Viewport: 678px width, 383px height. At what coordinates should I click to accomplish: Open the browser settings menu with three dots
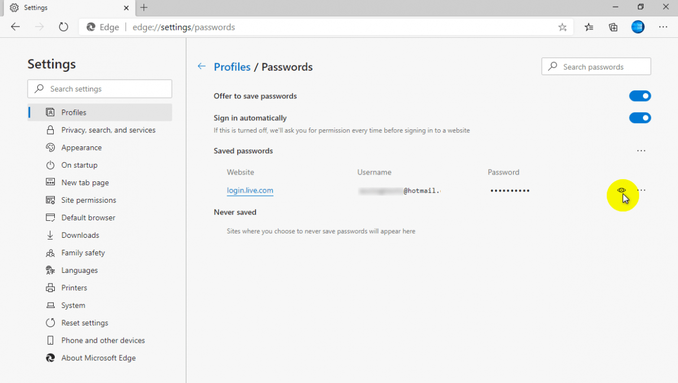663,27
